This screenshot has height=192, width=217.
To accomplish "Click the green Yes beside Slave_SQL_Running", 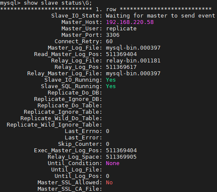I will (111, 86).
